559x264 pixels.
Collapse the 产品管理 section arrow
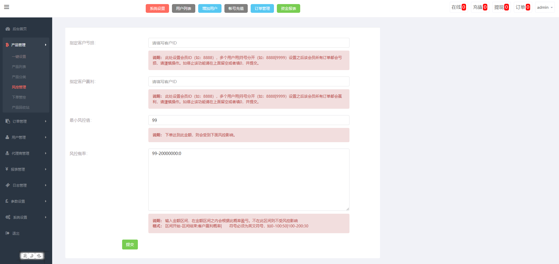coord(46,45)
